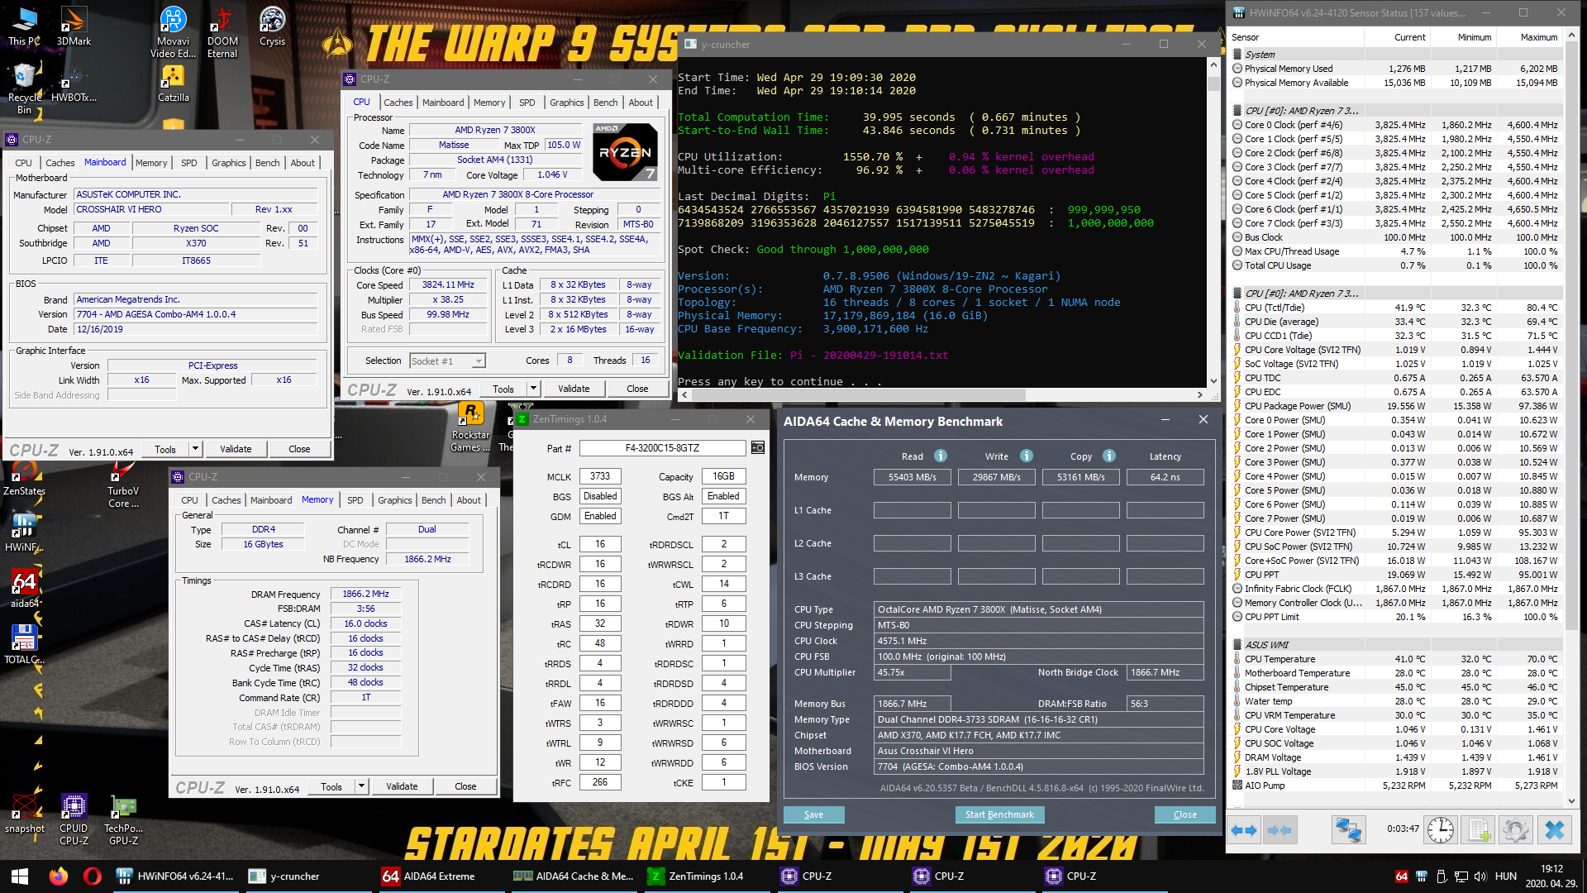Screen dimensions: 1587x893
Task: Open HWiNFO network connection icon
Action: coord(1348,829)
